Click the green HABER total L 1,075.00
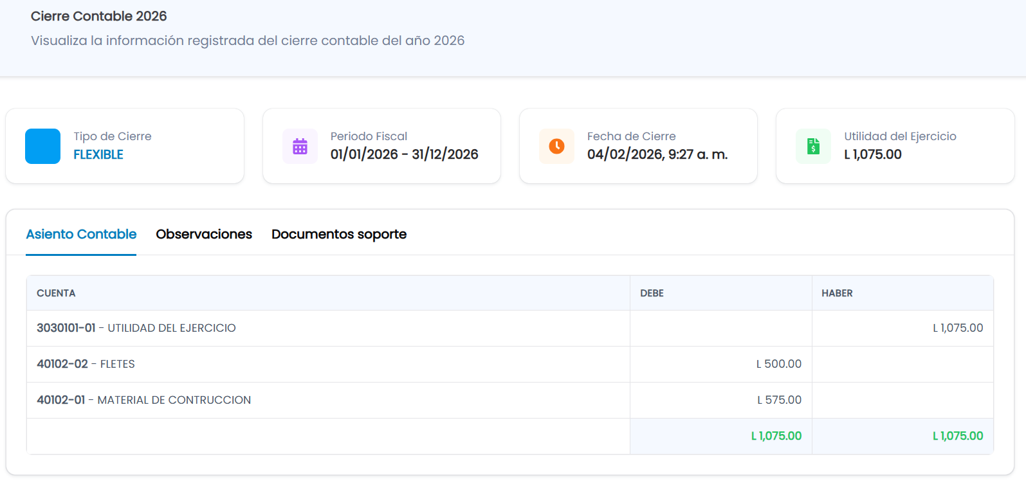 [x=958, y=436]
